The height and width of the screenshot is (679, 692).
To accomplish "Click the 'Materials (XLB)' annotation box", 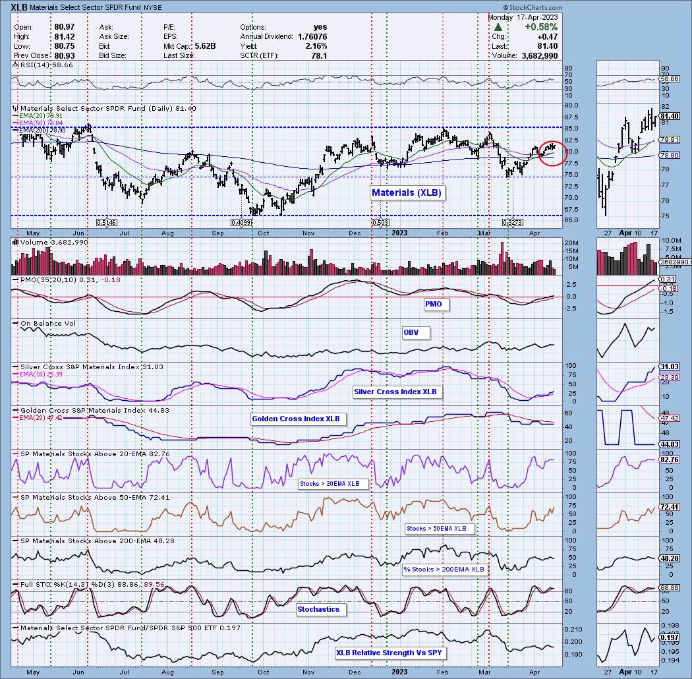I will [x=407, y=192].
